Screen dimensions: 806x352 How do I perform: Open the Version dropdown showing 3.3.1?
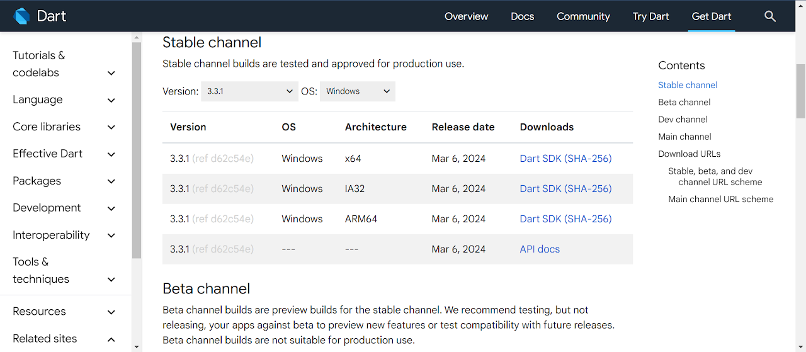(250, 91)
